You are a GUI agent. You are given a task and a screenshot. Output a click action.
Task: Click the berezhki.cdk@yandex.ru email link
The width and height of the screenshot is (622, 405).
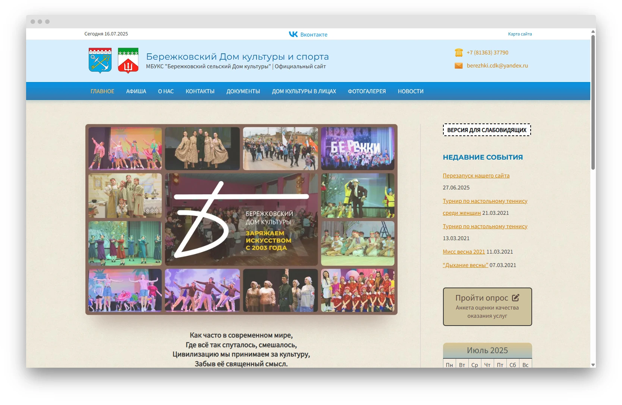(497, 66)
